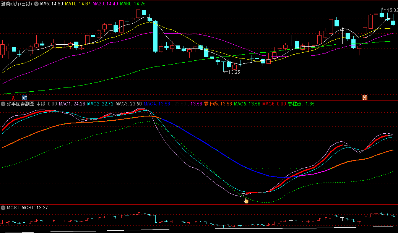
Task: Click the MCST: 13.37 value label
Action: pyautogui.click(x=34, y=208)
